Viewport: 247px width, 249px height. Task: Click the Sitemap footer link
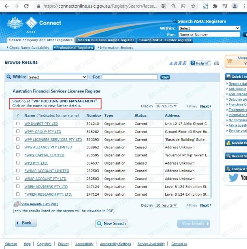(11, 244)
